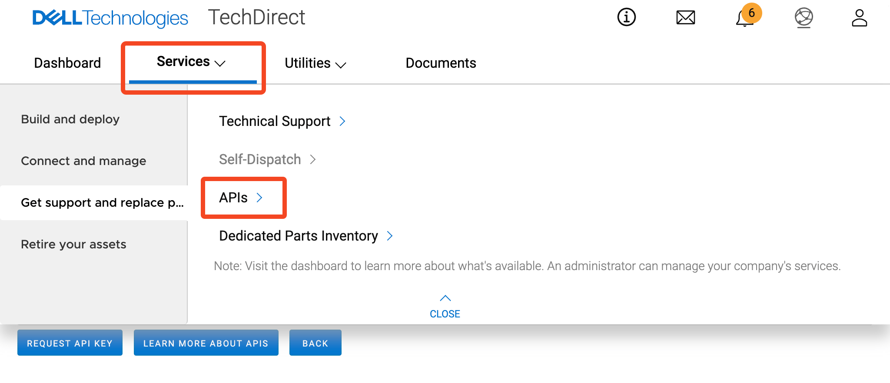This screenshot has width=890, height=383.
Task: Expand the Utilities dropdown menu
Action: [x=315, y=63]
